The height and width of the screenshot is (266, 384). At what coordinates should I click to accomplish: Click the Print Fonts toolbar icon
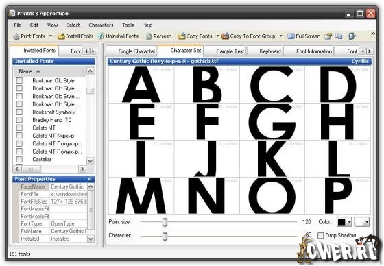point(16,36)
